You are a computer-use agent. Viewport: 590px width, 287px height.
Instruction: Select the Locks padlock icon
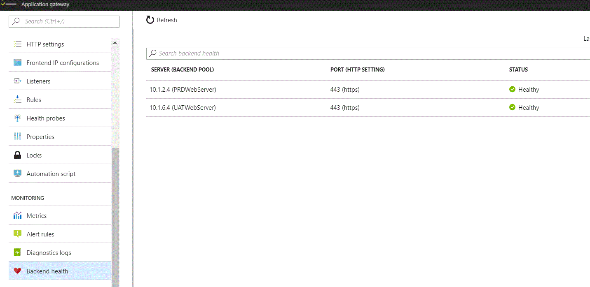[17, 155]
